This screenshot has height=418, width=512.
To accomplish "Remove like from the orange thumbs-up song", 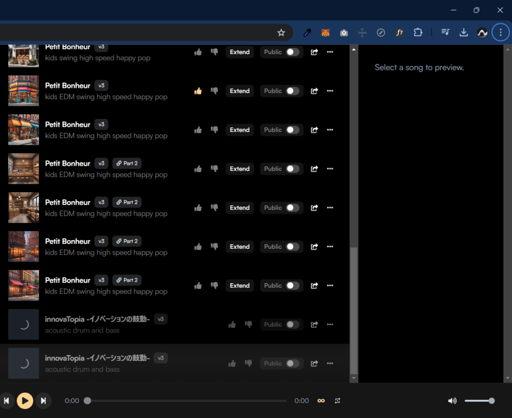I will (198, 91).
